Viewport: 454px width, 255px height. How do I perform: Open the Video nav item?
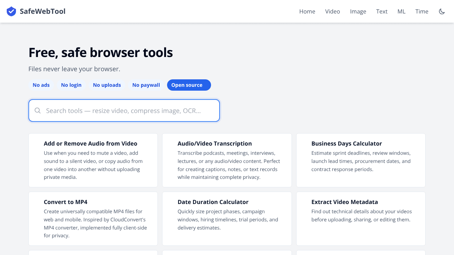333,11
